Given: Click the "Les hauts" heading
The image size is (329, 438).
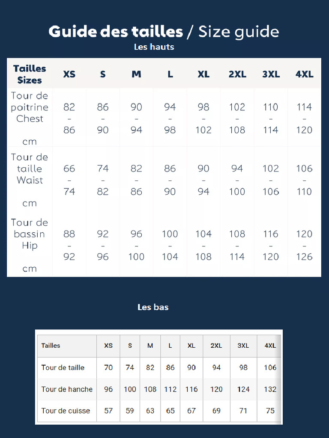Looking at the screenshot, I should [x=154, y=47].
